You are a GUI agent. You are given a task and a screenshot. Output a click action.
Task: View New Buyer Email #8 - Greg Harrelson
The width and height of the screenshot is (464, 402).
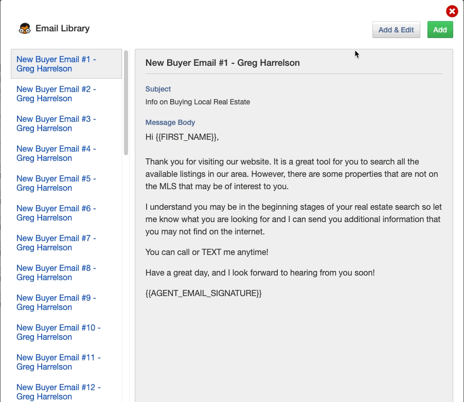pyautogui.click(x=56, y=272)
